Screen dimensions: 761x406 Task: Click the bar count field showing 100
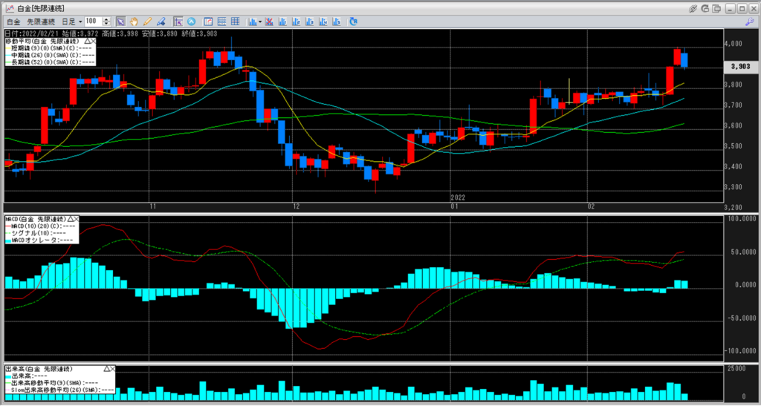click(94, 22)
